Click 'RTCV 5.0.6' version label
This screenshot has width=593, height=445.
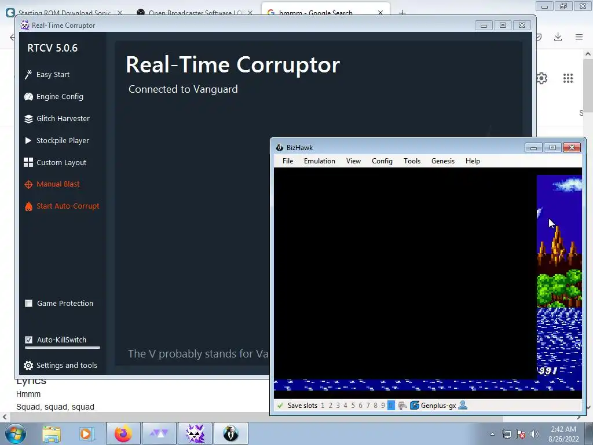coord(53,48)
